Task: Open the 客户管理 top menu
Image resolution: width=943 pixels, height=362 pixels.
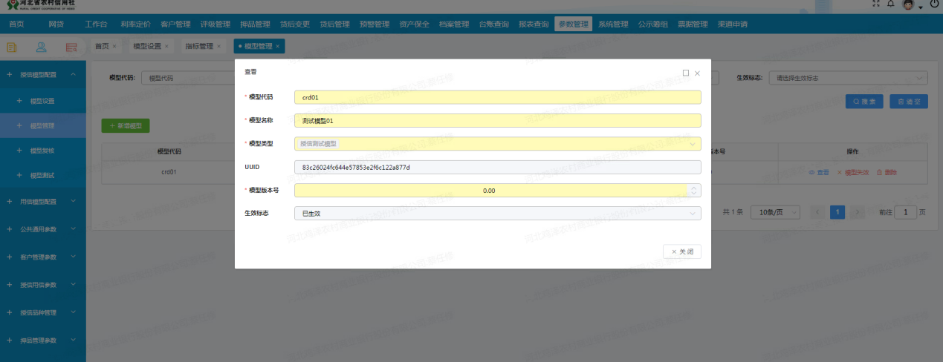Action: [175, 24]
